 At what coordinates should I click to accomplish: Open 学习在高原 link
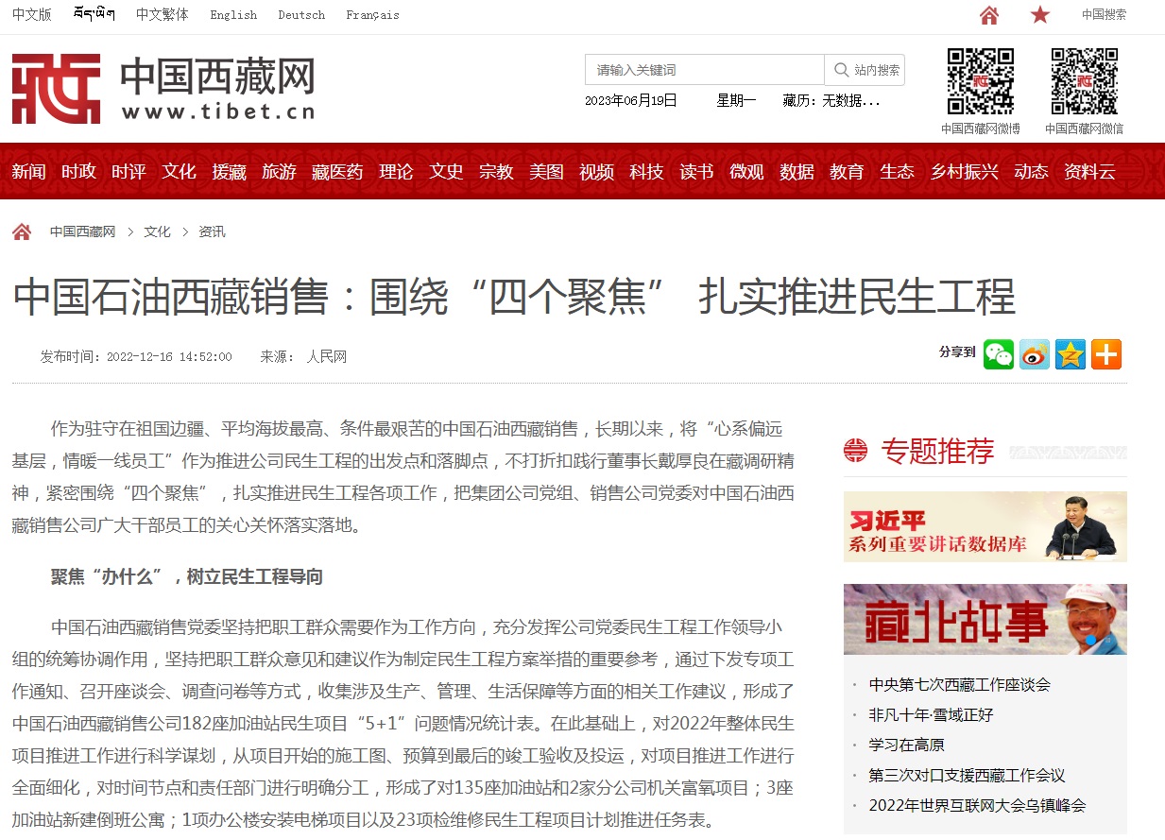(x=907, y=745)
